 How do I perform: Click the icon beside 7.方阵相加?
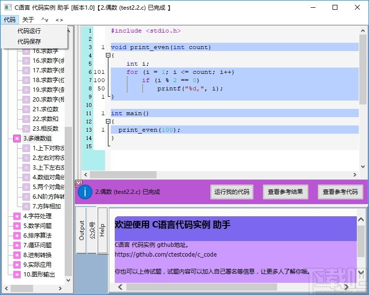click(x=26, y=207)
